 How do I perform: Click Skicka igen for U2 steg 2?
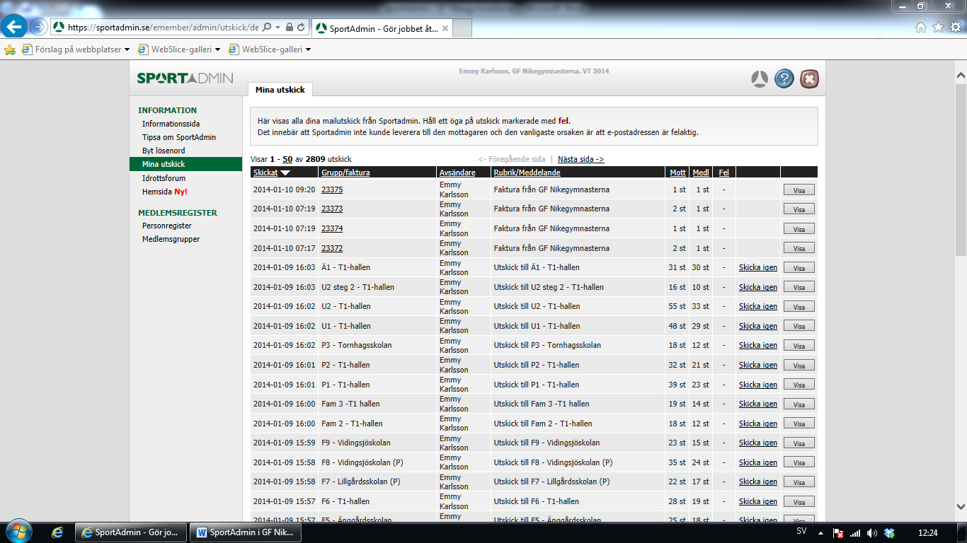758,287
